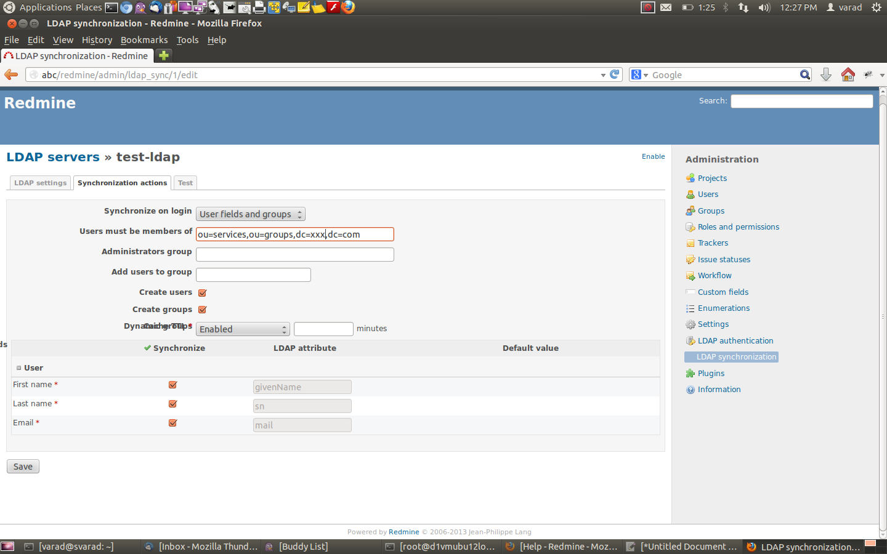The width and height of the screenshot is (887, 554).
Task: Open the Users administration section
Action: click(708, 194)
